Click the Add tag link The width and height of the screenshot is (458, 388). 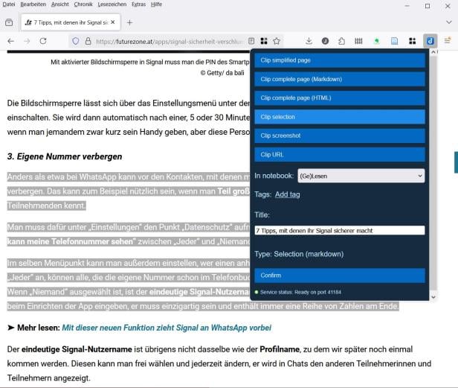point(288,194)
